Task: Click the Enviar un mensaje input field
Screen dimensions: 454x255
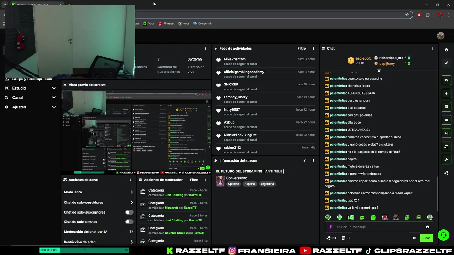Action: coord(378,227)
